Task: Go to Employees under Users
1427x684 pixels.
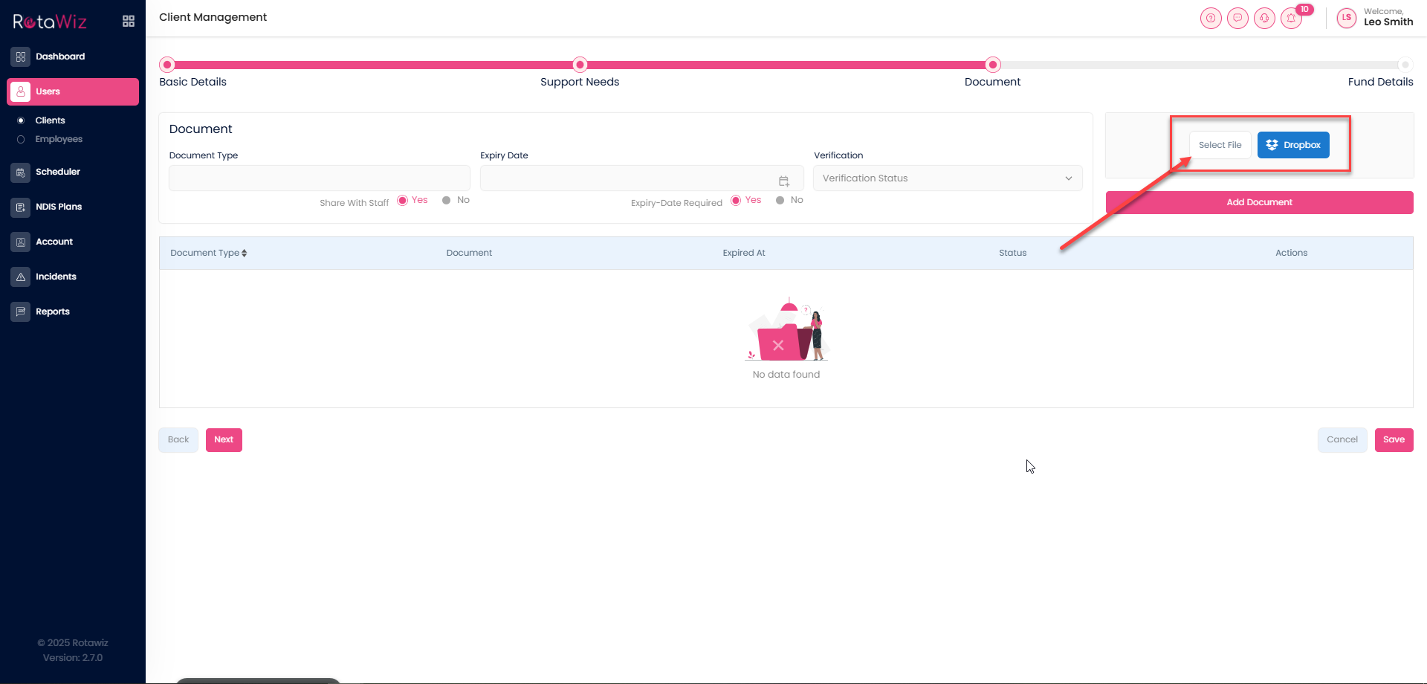Action: (59, 139)
